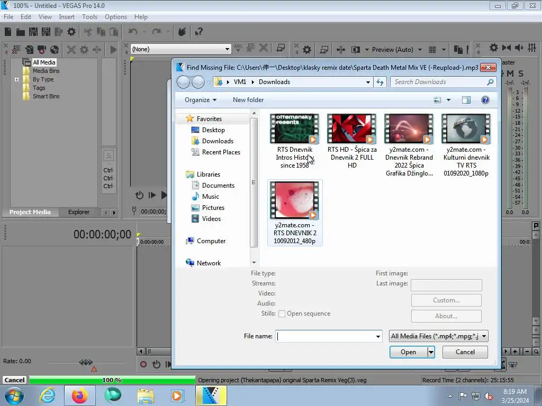Click the dialog Back navigation button

[183, 82]
